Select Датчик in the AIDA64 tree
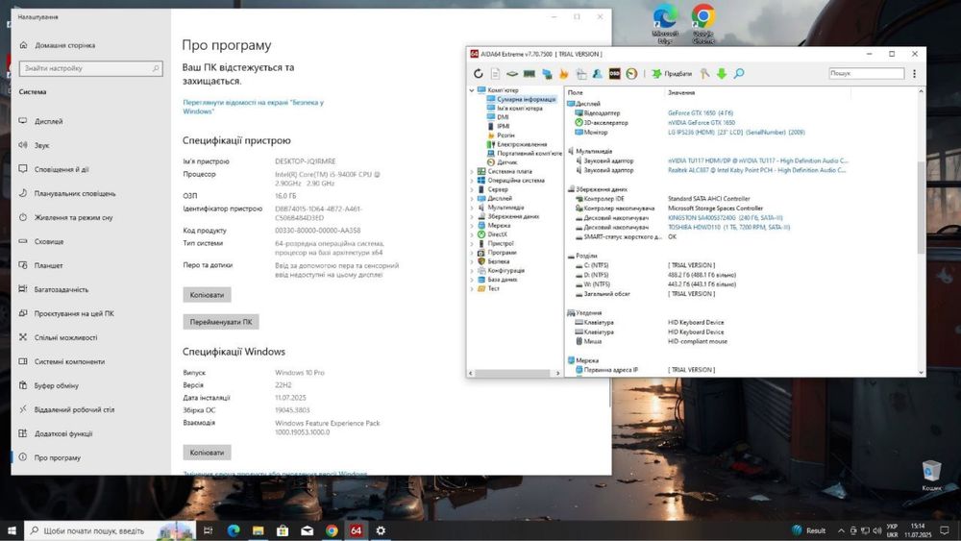961x541 pixels. point(506,162)
